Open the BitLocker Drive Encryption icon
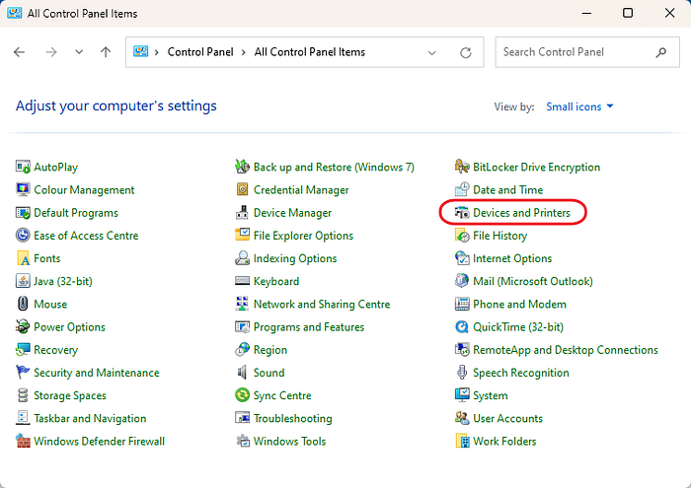Screen dimensions: 691x488 click(x=462, y=168)
